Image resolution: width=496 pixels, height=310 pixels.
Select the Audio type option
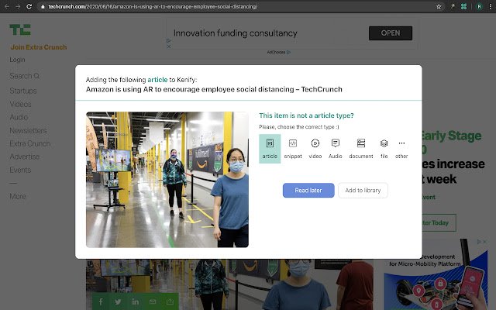click(336, 148)
